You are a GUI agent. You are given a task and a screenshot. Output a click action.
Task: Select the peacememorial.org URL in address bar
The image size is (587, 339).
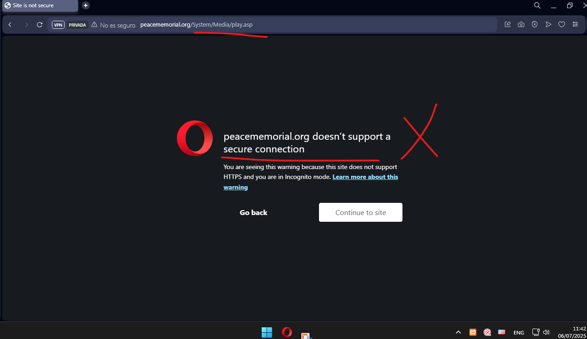pyautogui.click(x=196, y=25)
